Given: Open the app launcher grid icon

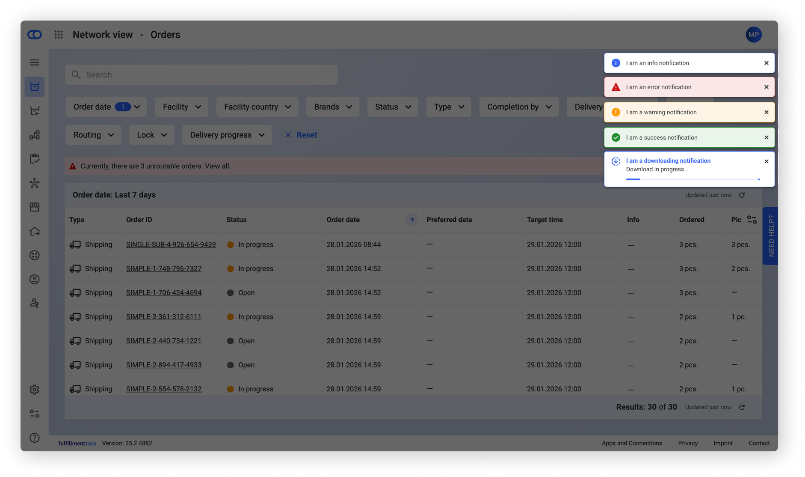Looking at the screenshot, I should click(59, 35).
